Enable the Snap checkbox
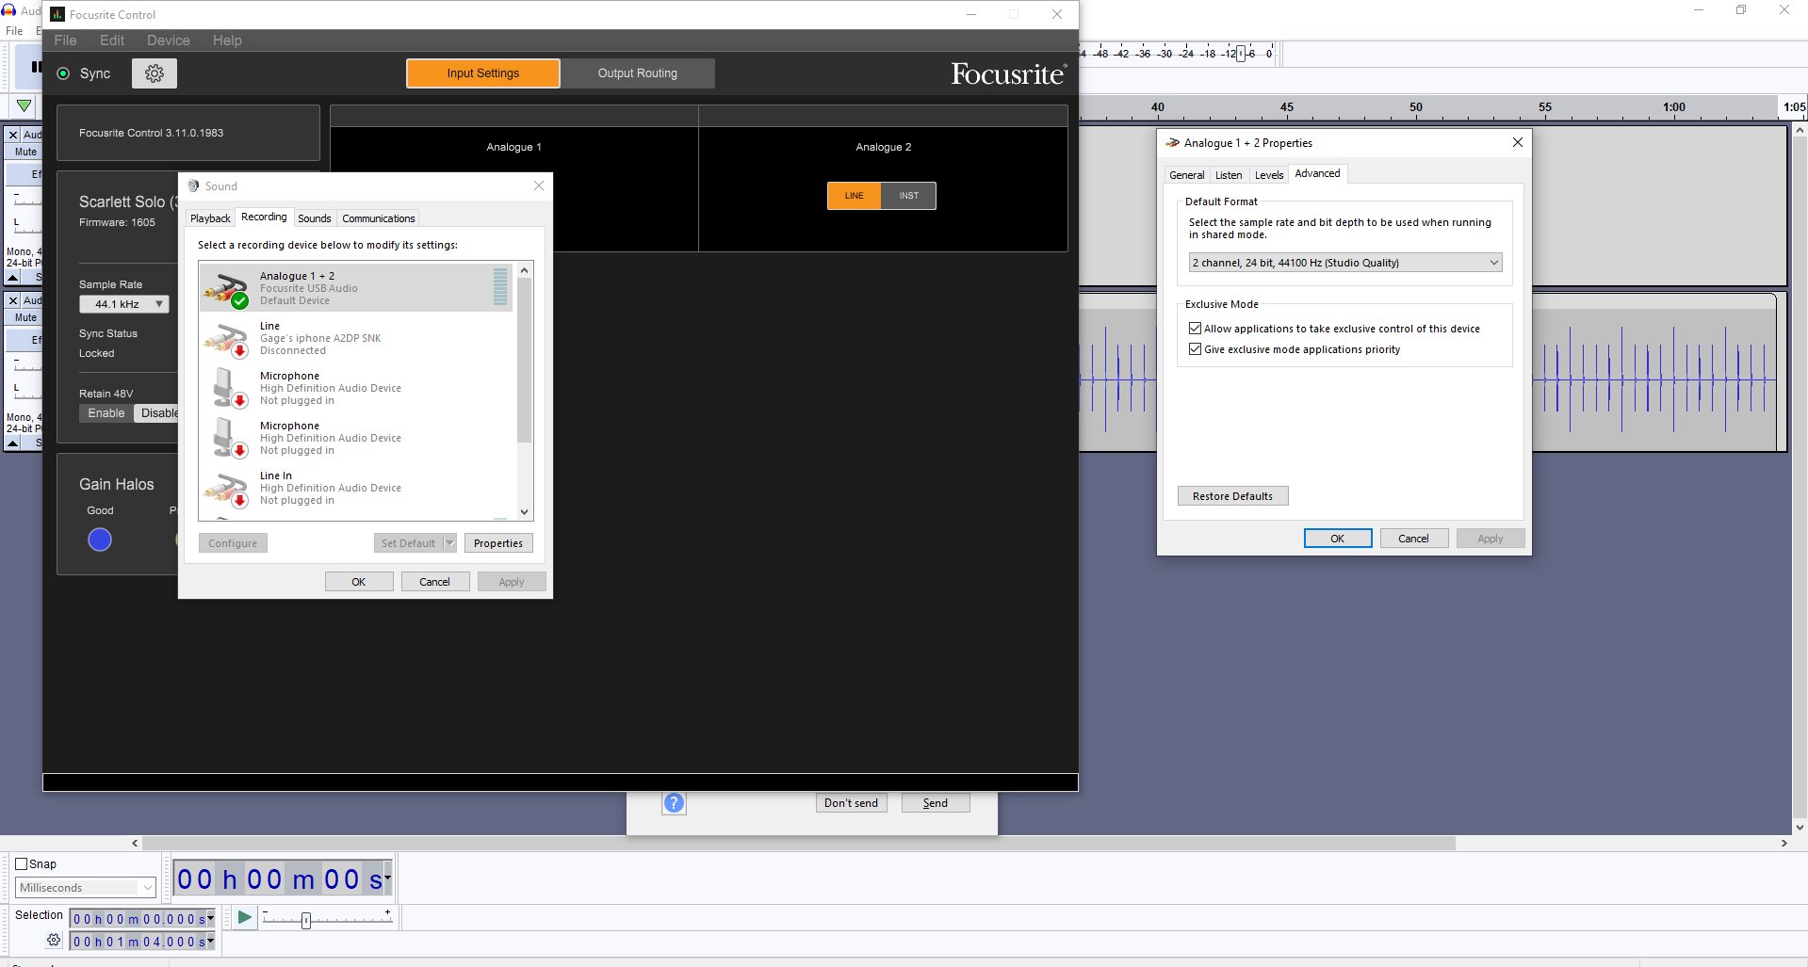This screenshot has width=1808, height=967. pyautogui.click(x=22, y=864)
